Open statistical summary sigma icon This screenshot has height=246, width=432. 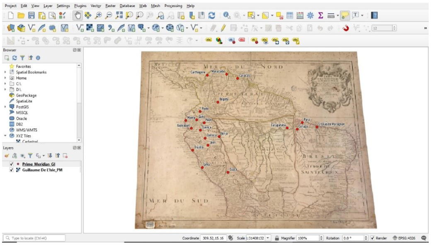point(320,15)
